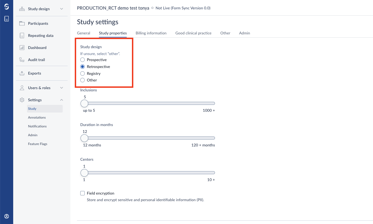Expand the Study design menu chevron
Image resolution: width=373 pixels, height=224 pixels.
coord(62,9)
